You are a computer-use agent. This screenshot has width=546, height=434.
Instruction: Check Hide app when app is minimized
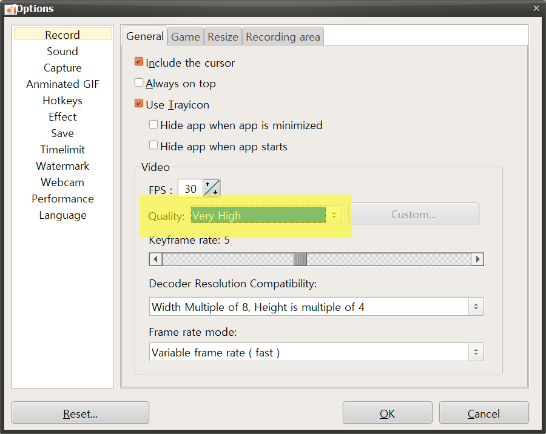coord(153,125)
